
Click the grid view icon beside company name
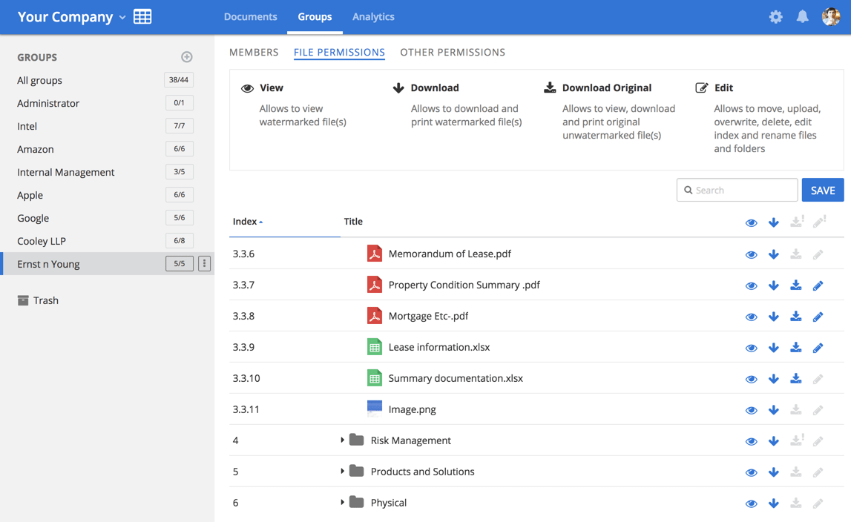(x=142, y=17)
